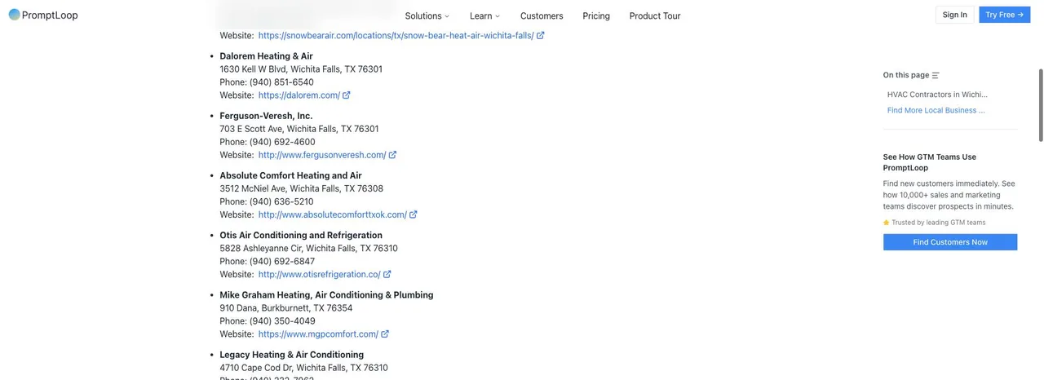This screenshot has height=380, width=1044.
Task: Click the Sign In button
Action: click(x=954, y=15)
